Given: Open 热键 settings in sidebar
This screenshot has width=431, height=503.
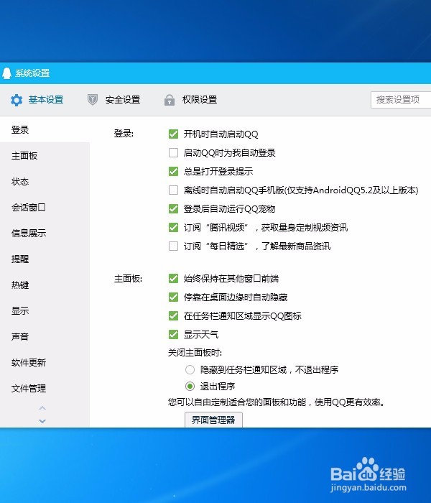Looking at the screenshot, I should tap(20, 285).
